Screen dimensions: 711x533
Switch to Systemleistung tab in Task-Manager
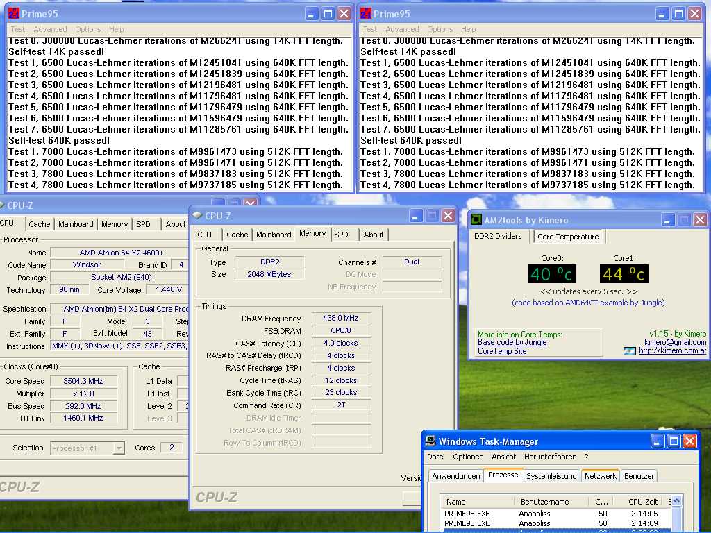(551, 476)
